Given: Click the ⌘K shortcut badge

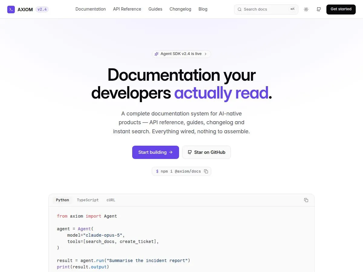Looking at the screenshot, I should click(292, 9).
